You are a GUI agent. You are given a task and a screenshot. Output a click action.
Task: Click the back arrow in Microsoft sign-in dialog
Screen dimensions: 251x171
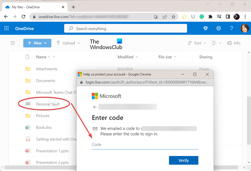[x=95, y=107]
